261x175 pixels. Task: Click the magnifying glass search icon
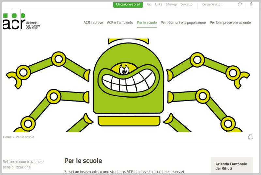240,4
